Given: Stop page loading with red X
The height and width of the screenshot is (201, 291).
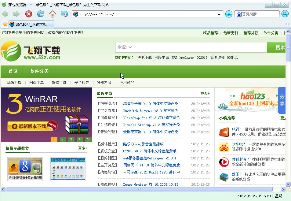Looking at the screenshot, I should 29,14.
